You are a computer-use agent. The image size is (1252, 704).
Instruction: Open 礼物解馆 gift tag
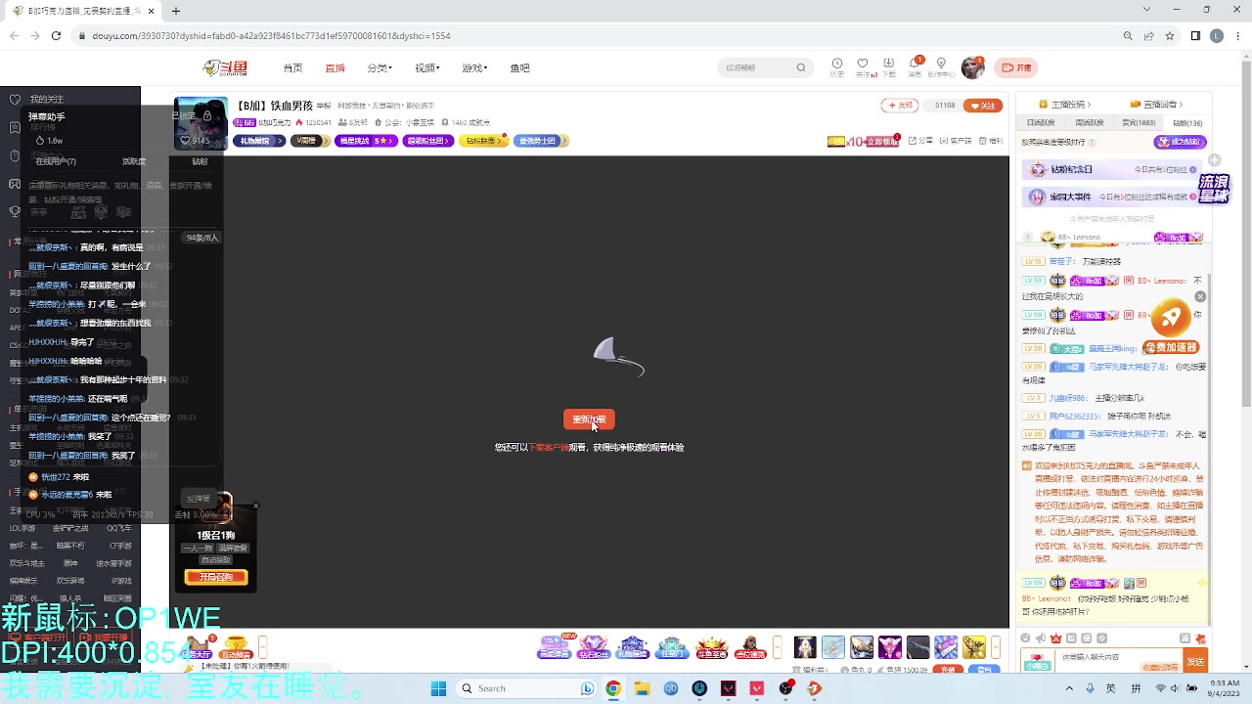pyautogui.click(x=258, y=141)
